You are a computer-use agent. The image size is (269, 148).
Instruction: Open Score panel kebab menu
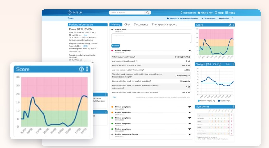click(233, 25)
